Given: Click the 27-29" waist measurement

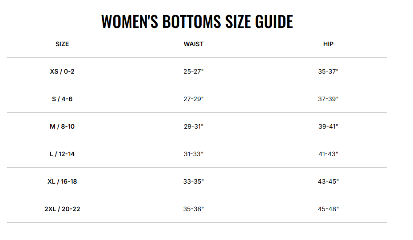Looking at the screenshot, I should (x=194, y=99).
